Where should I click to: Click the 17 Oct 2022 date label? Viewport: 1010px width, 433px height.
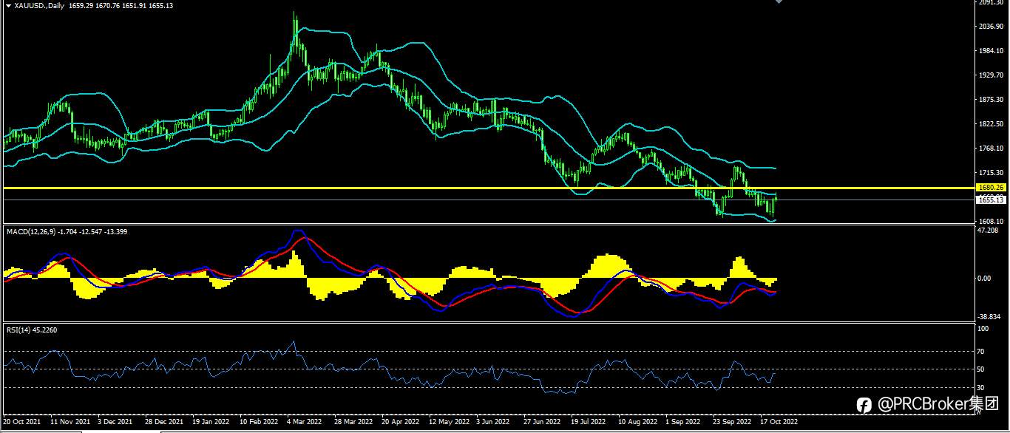point(779,422)
